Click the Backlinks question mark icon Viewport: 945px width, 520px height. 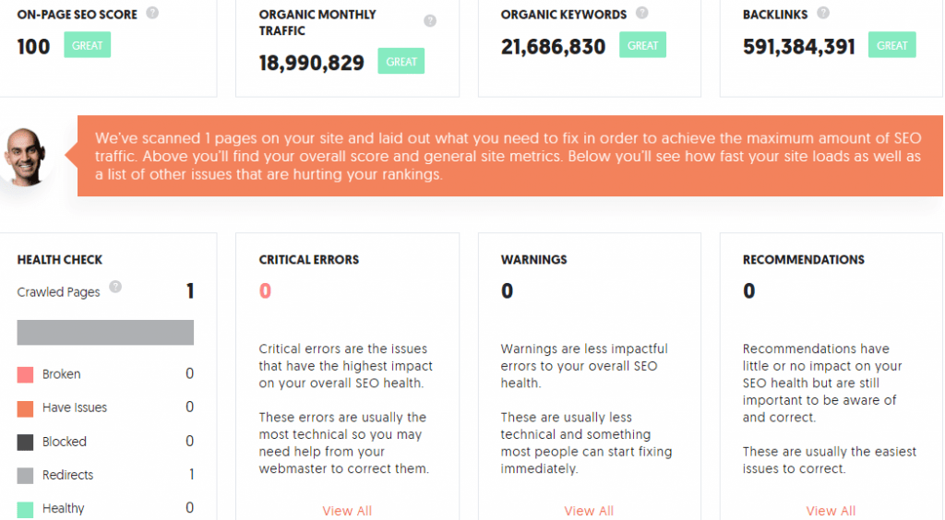(822, 13)
